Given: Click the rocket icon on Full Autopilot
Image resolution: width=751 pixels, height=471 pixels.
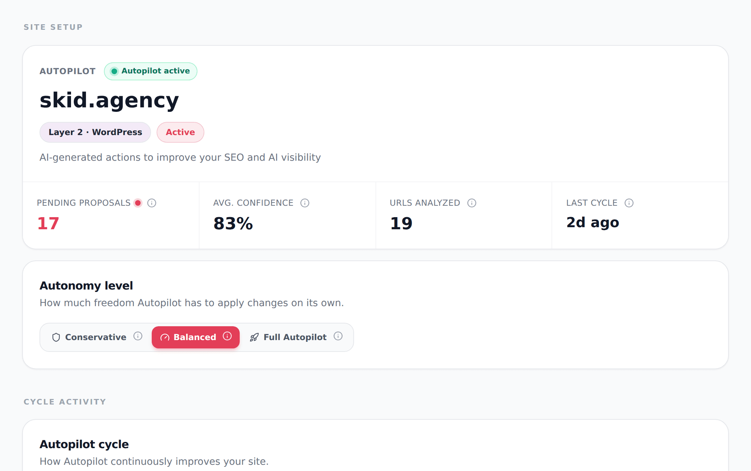Looking at the screenshot, I should tap(254, 337).
